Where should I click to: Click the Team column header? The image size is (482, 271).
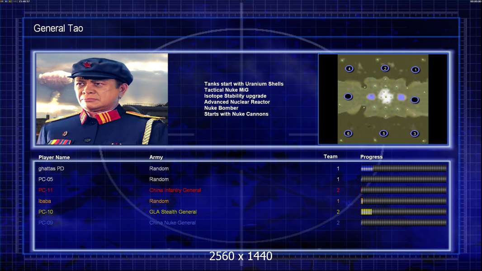coord(331,157)
